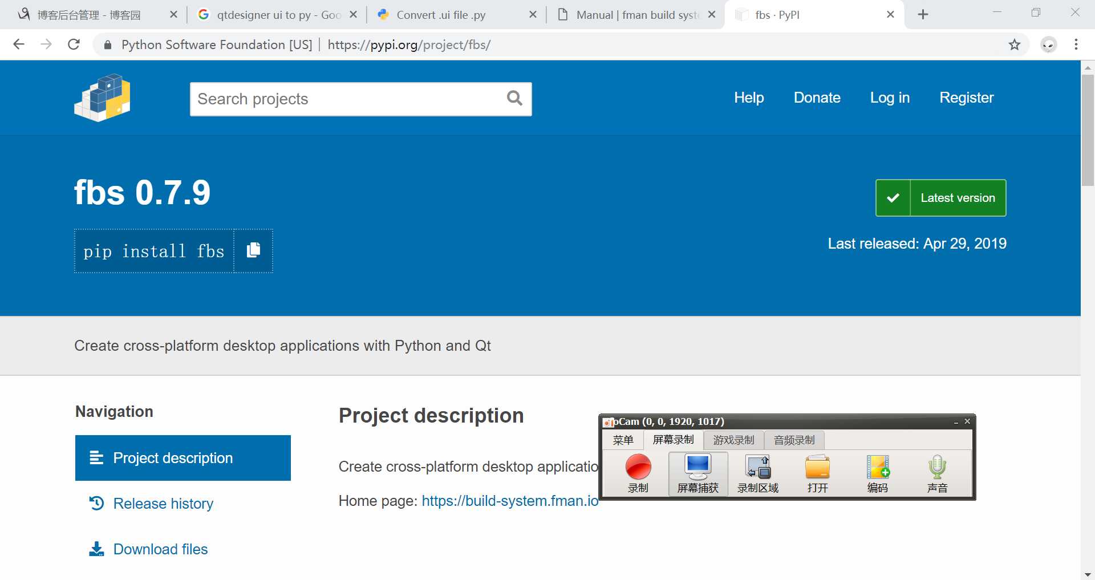Screen dimensions: 1095x580
Task: Click the scrollbar up arrow
Action: tap(1088, 67)
